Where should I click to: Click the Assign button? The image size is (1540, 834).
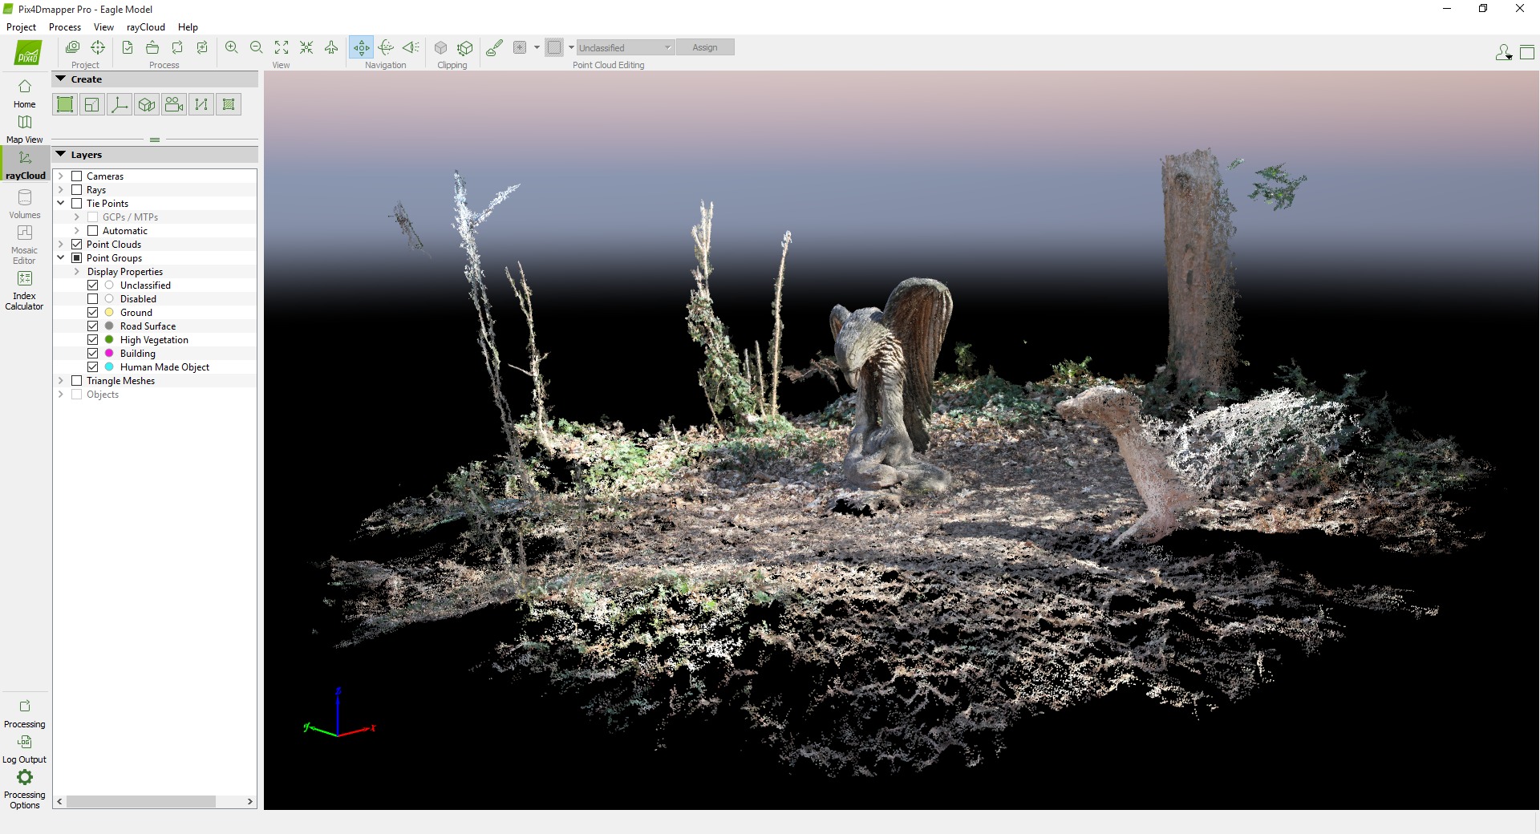pos(704,47)
